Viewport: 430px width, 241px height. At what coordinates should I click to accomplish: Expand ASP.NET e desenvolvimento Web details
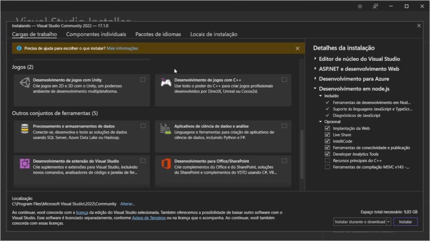(x=315, y=68)
